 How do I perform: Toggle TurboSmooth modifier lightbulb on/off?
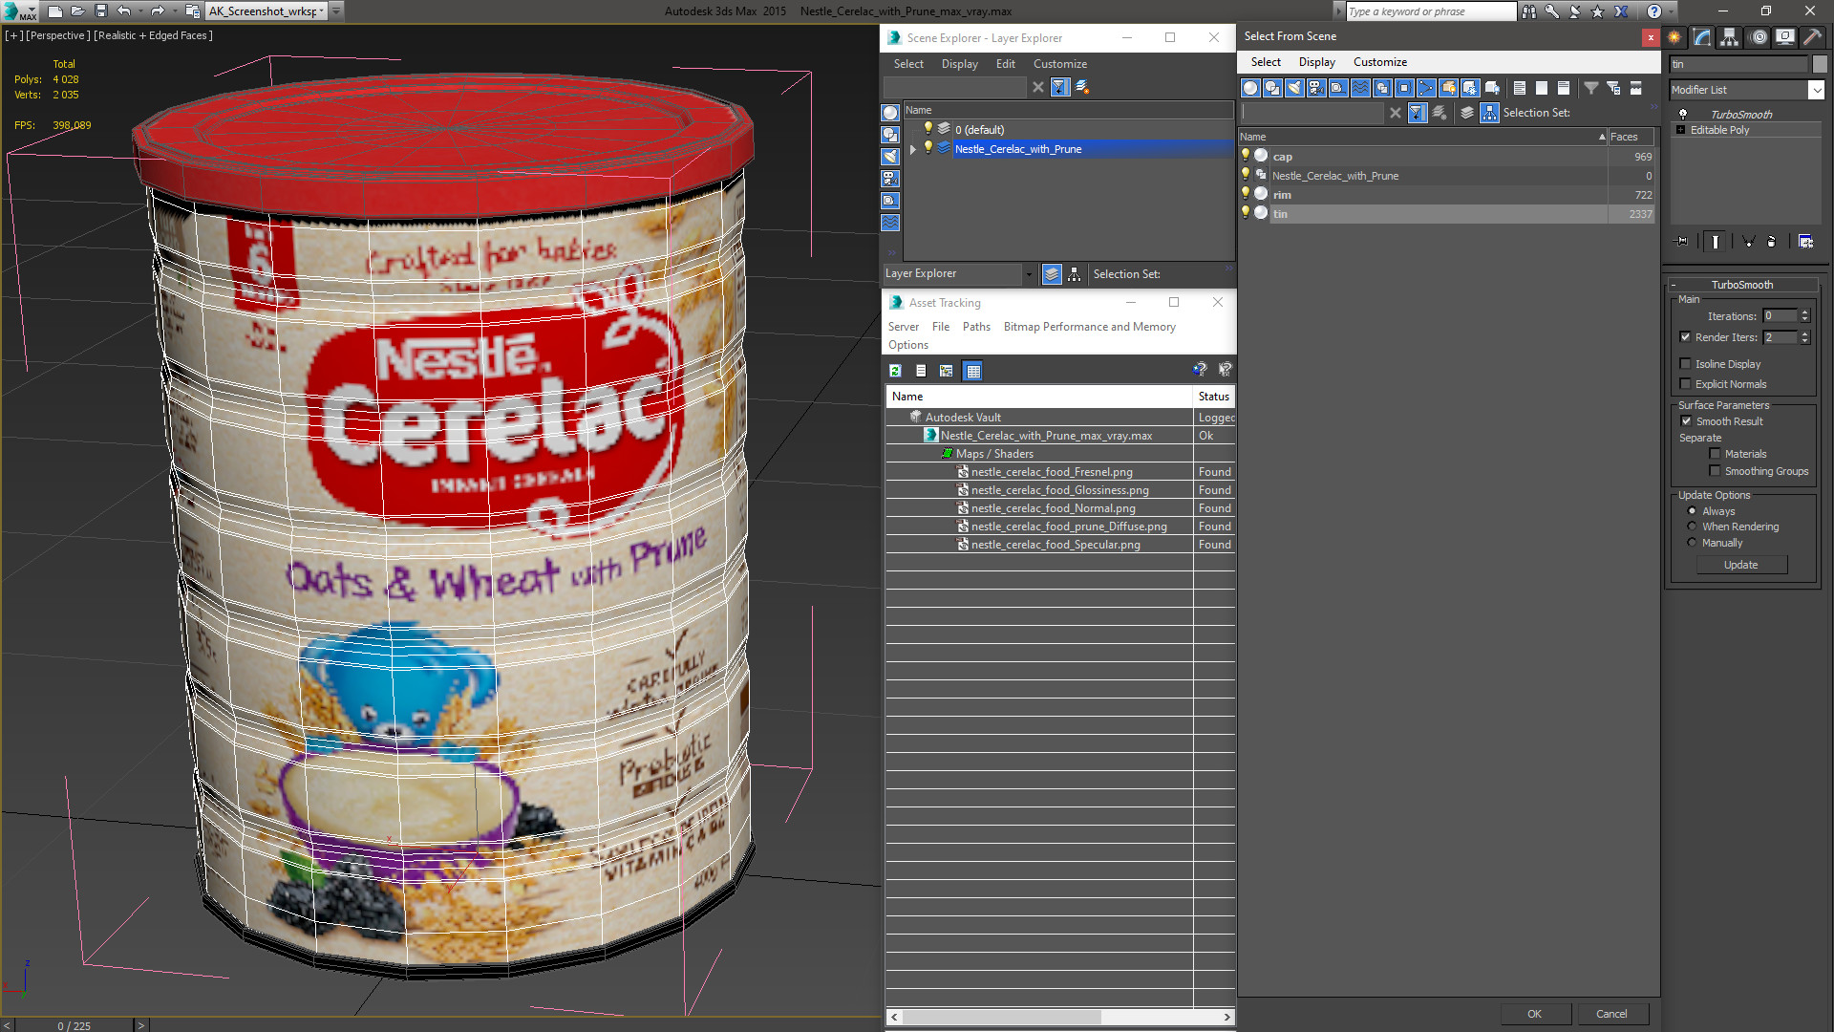click(x=1683, y=114)
